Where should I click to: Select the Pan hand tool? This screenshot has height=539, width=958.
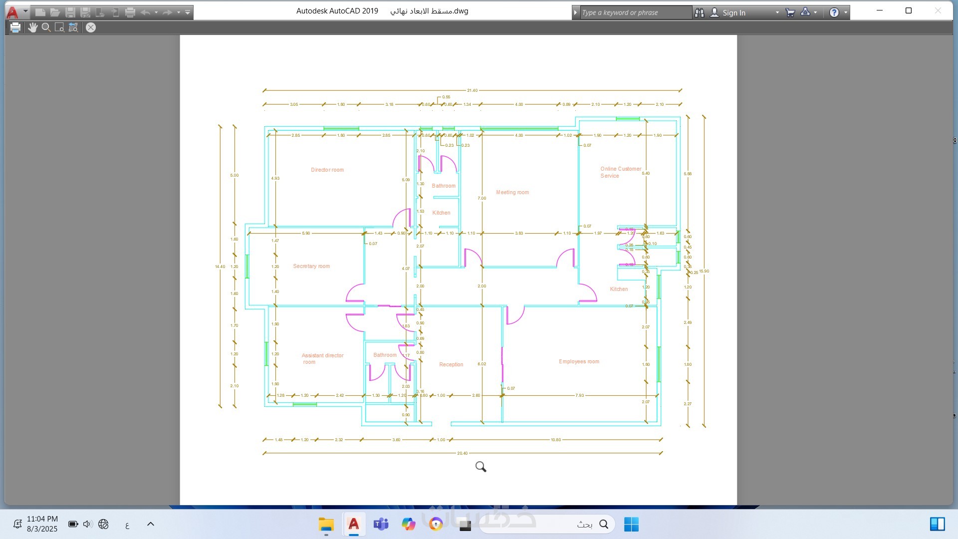point(32,27)
